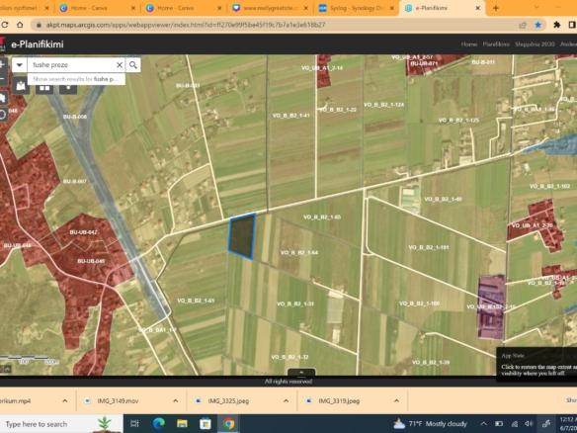Open the weather widget showing 71°F Mostly cloudy
This screenshot has height=433, width=577.
[431, 424]
